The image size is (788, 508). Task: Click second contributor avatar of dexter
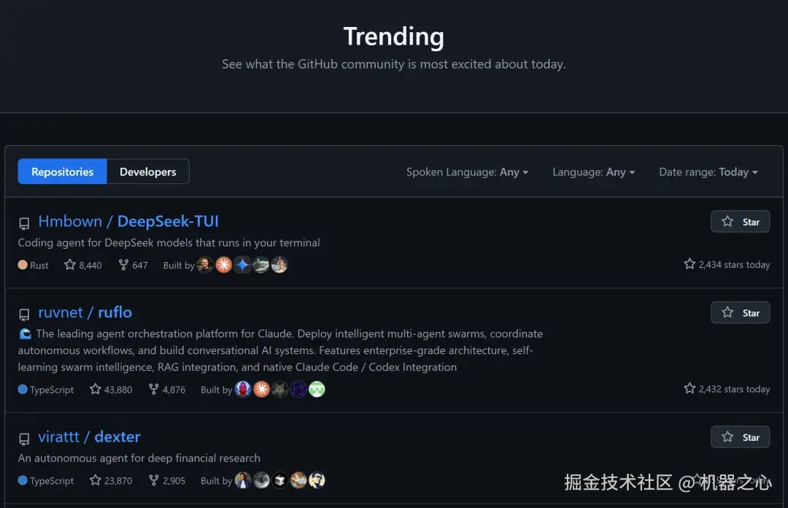click(261, 480)
